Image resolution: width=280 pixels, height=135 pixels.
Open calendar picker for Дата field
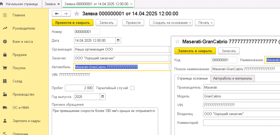click(x=118, y=41)
